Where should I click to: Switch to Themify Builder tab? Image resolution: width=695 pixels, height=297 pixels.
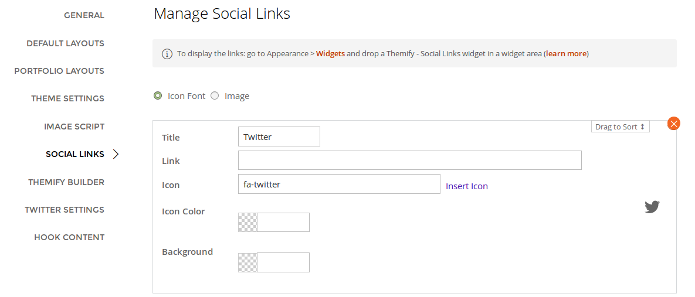coord(66,182)
